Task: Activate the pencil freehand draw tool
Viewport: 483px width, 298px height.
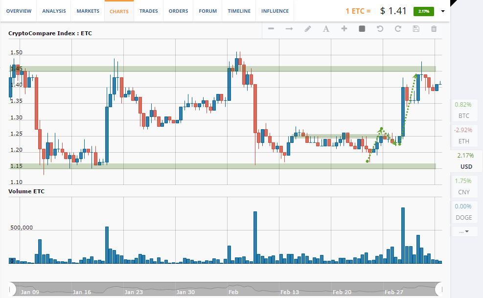Action: click(x=308, y=29)
